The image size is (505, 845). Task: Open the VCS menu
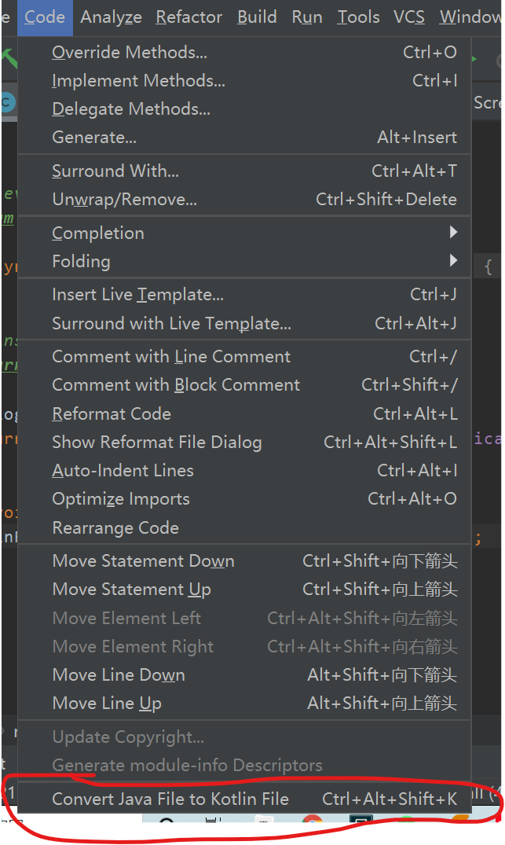coord(409,17)
